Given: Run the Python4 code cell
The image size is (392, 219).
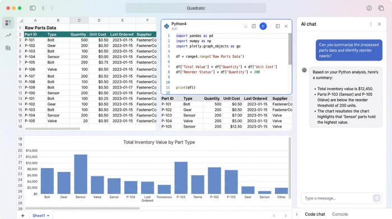Looking at the screenshot, I should [x=263, y=26].
